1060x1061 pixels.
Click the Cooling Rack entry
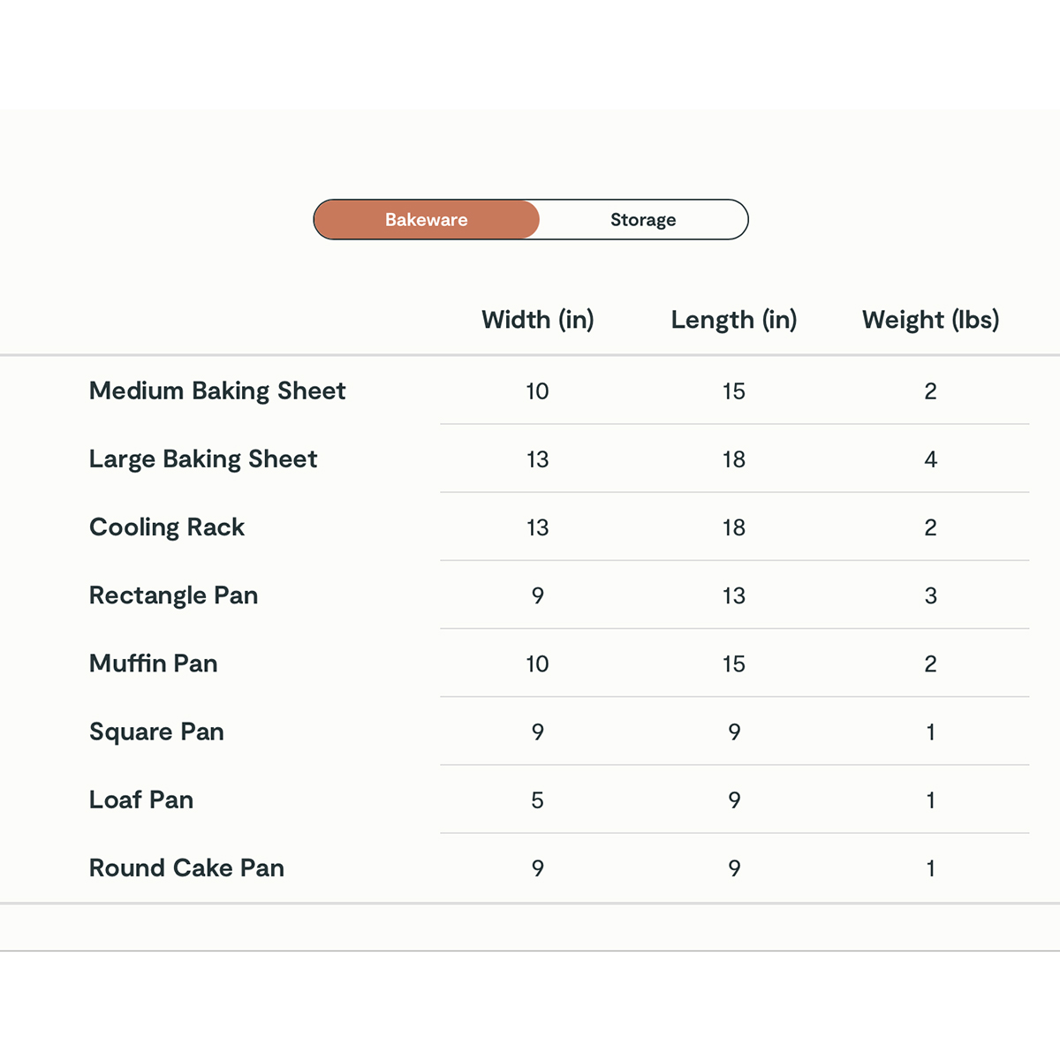click(x=166, y=527)
